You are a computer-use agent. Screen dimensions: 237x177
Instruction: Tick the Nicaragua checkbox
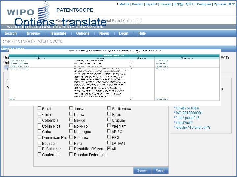(x=71, y=131)
